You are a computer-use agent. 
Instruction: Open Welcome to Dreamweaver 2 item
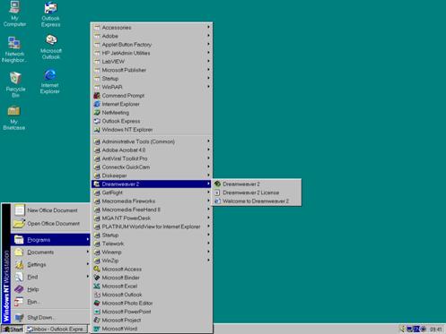pos(257,201)
